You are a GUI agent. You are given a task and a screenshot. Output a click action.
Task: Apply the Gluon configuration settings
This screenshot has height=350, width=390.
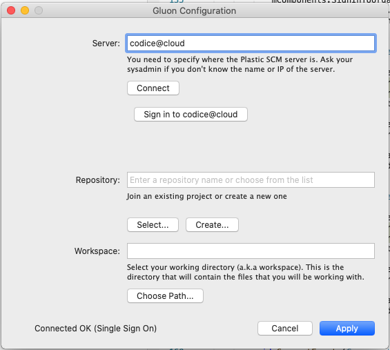tap(347, 329)
